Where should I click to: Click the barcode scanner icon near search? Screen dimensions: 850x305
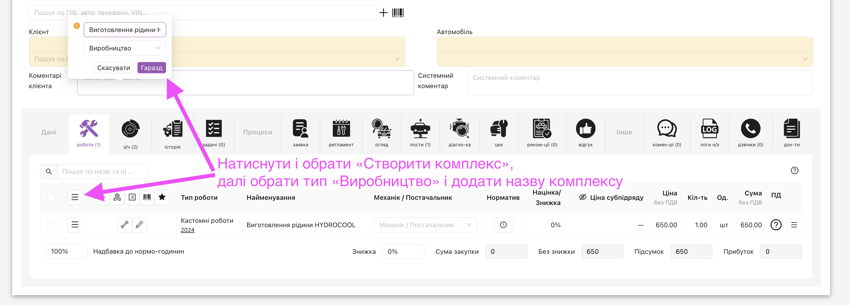click(398, 13)
